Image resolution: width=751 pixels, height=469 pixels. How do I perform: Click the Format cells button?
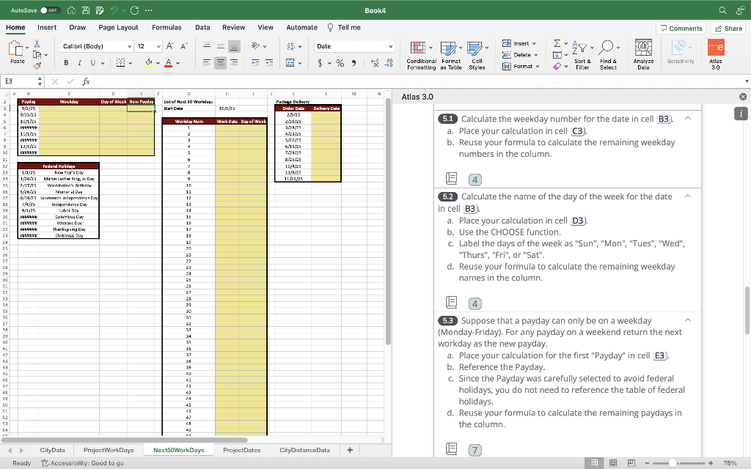521,66
